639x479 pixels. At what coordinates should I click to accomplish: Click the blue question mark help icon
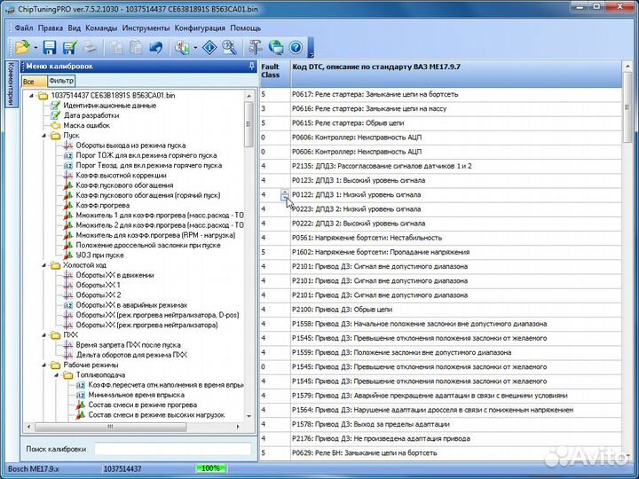pos(296,47)
